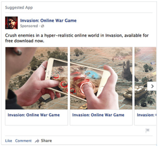
Task: Open the first carousel image with earring person
Action: (37, 78)
